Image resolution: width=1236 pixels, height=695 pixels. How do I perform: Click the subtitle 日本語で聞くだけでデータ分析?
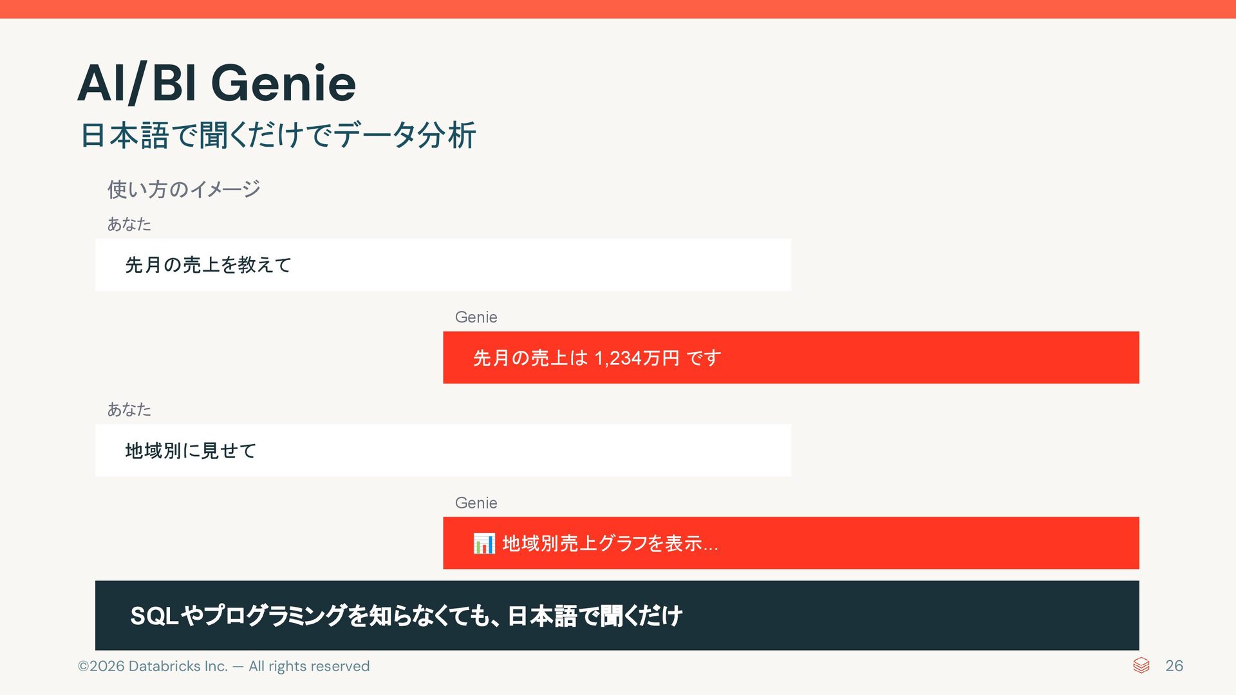coord(278,136)
